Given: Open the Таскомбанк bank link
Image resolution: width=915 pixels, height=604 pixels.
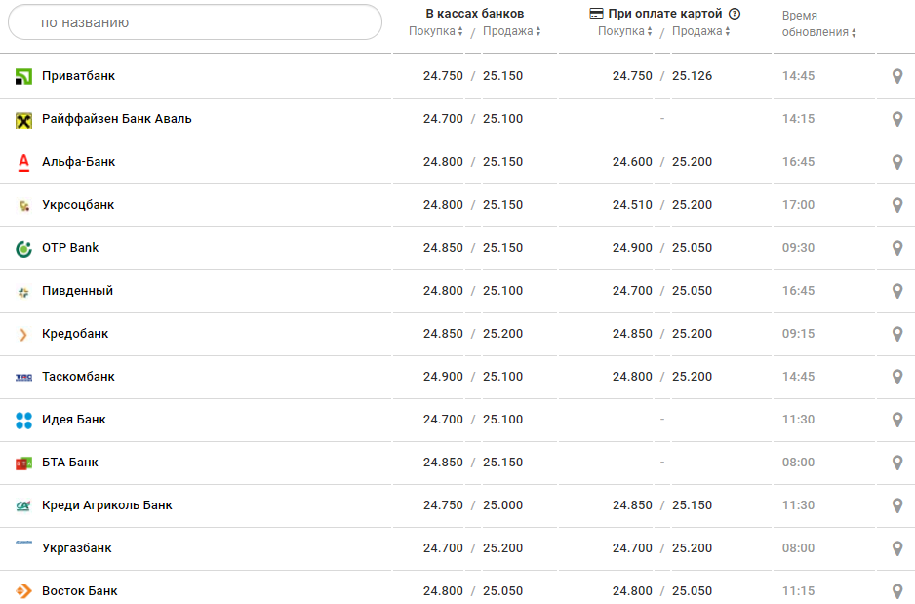Looking at the screenshot, I should pos(78,377).
